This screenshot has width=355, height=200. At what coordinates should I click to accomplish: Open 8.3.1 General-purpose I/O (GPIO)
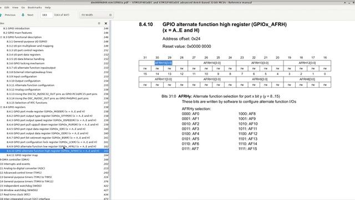(27, 42)
